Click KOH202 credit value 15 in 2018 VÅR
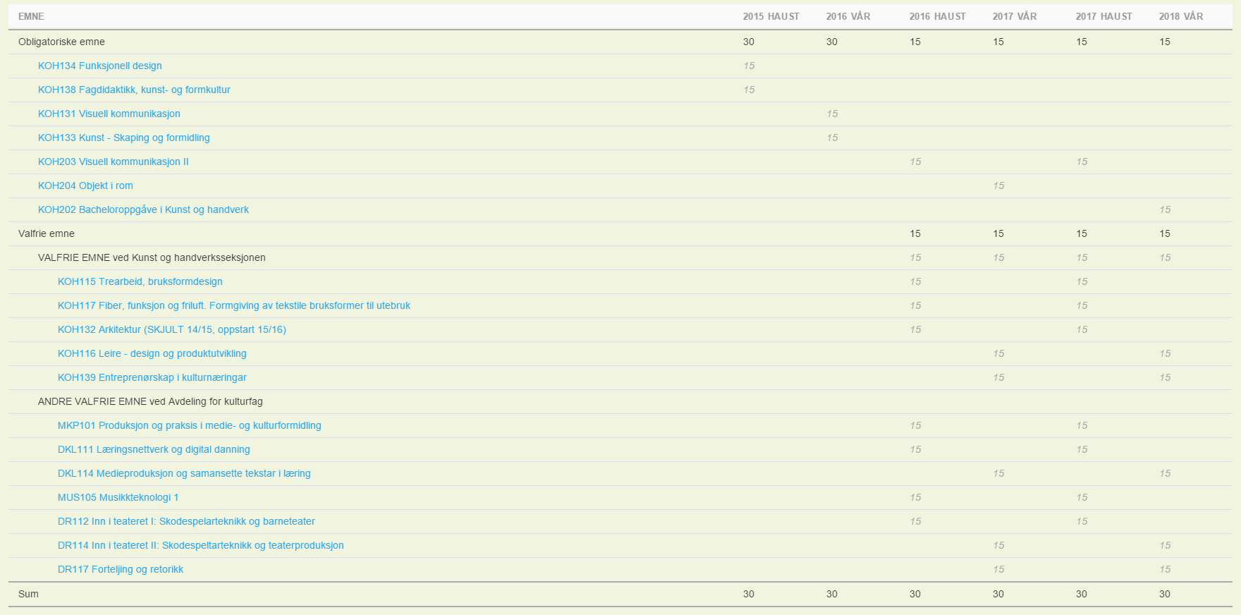The height and width of the screenshot is (615, 1241). point(1165,209)
